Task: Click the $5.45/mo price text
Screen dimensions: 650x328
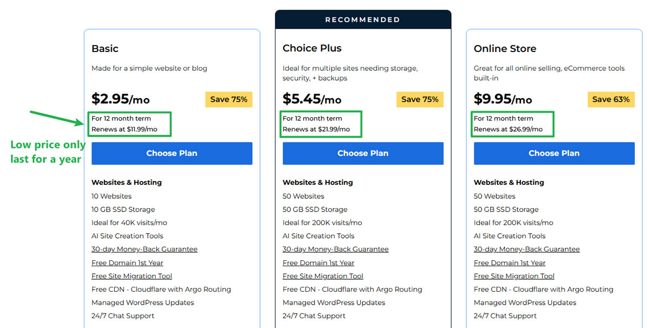Action: coord(312,99)
